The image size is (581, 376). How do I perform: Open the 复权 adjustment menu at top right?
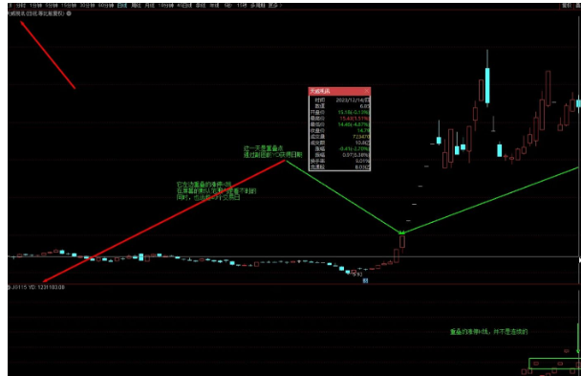[x=567, y=6]
